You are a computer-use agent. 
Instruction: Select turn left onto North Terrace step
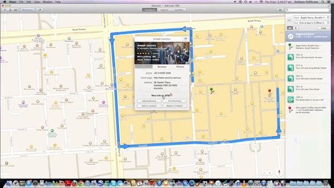(308, 57)
